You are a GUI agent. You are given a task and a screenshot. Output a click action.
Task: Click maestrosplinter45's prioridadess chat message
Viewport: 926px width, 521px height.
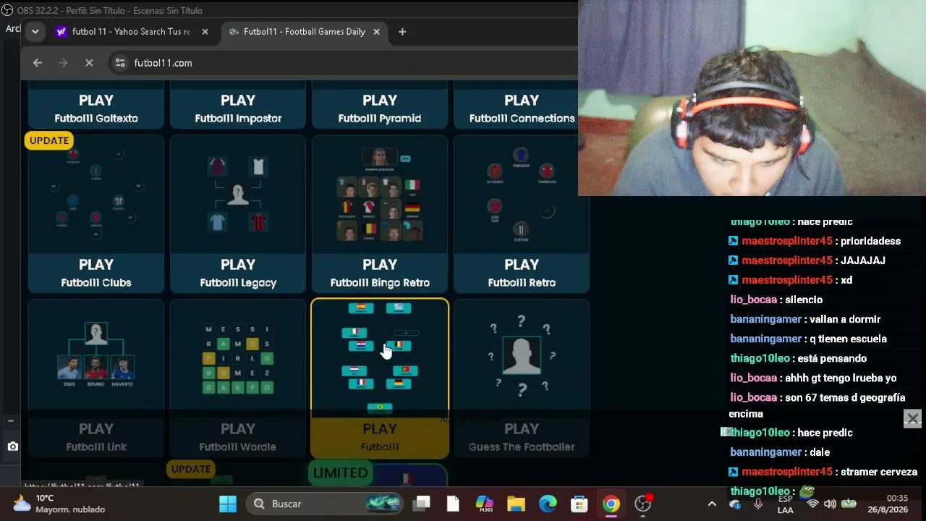[x=815, y=241]
